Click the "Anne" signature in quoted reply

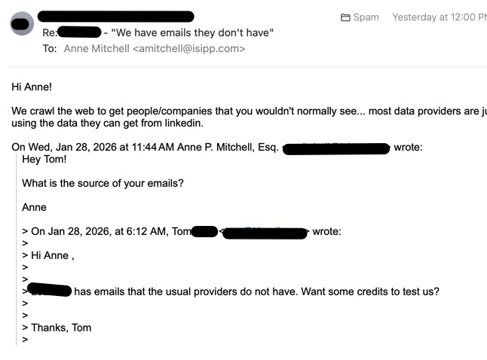pos(35,207)
